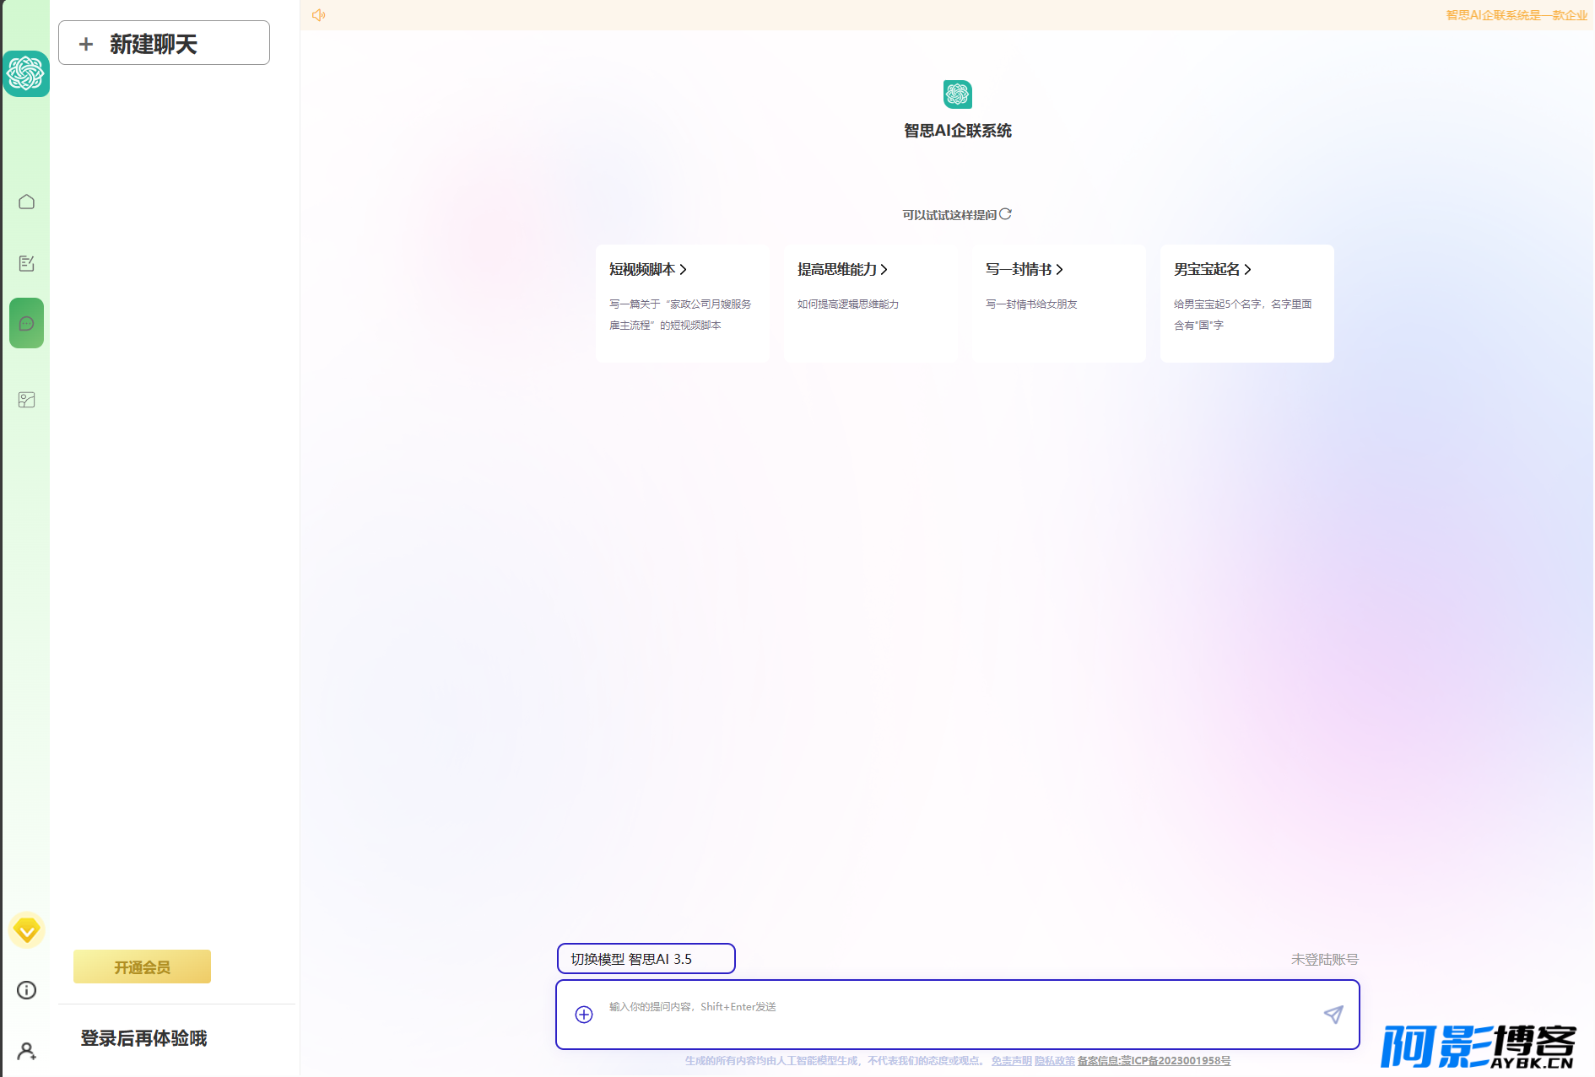
Task: Click the user profile icon
Action: pos(26,1051)
